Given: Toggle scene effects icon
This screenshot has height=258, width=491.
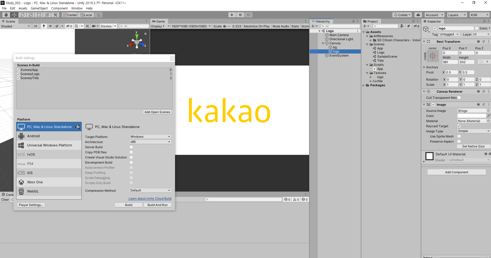Looking at the screenshot, I should click(57, 26).
